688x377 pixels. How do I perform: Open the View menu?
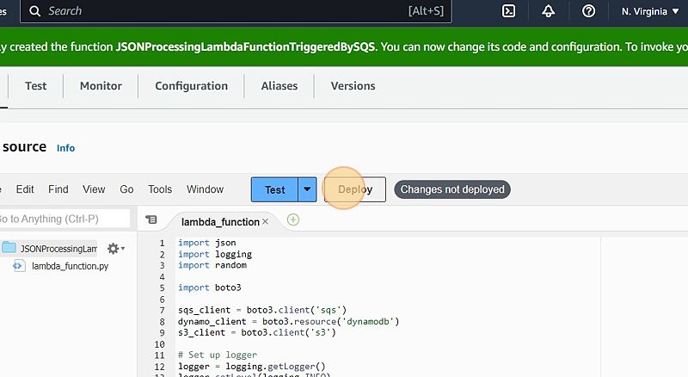94,189
